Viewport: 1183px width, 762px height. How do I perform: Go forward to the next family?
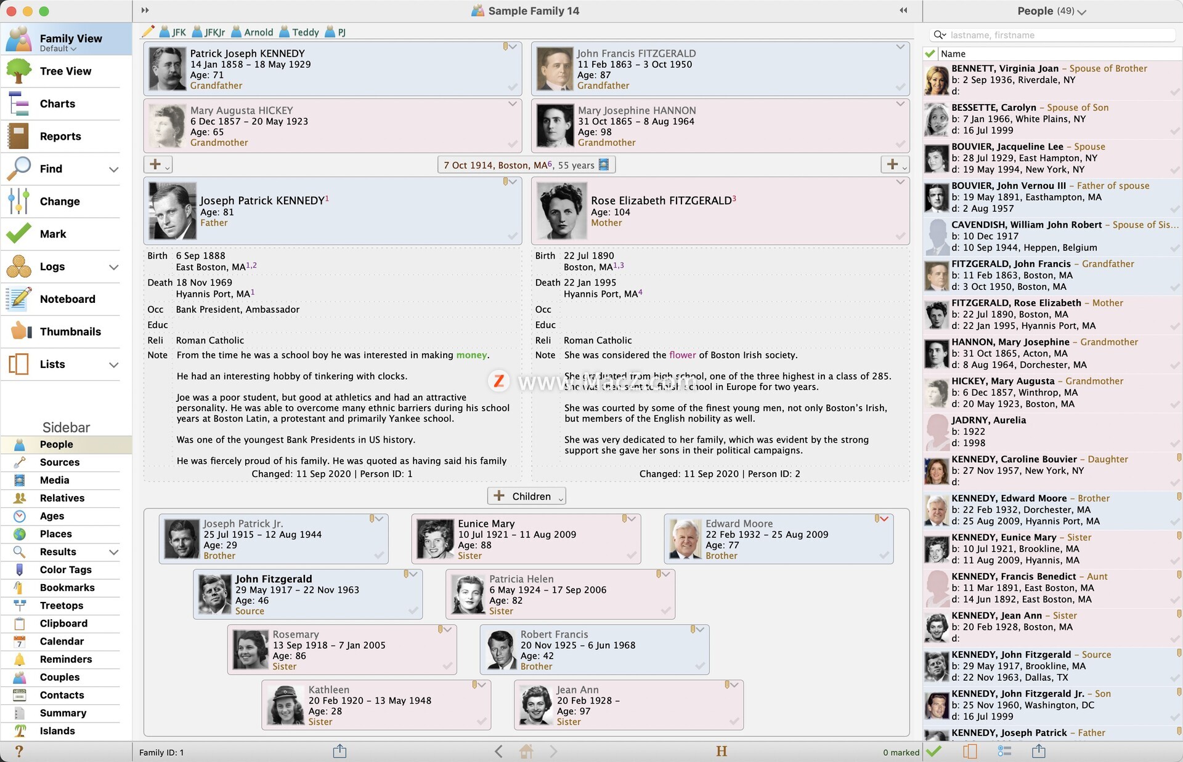(x=553, y=751)
